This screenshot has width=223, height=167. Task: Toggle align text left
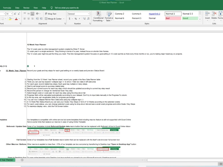[25, 19]
